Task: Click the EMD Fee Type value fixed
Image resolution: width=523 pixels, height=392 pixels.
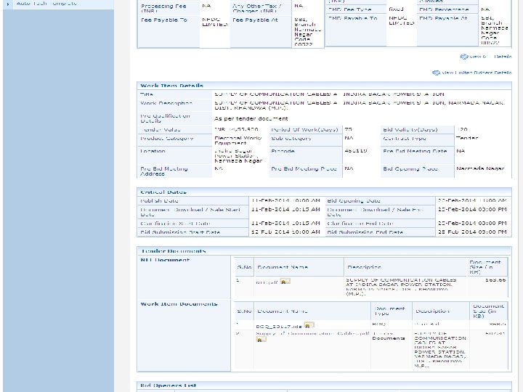Action: click(396, 9)
